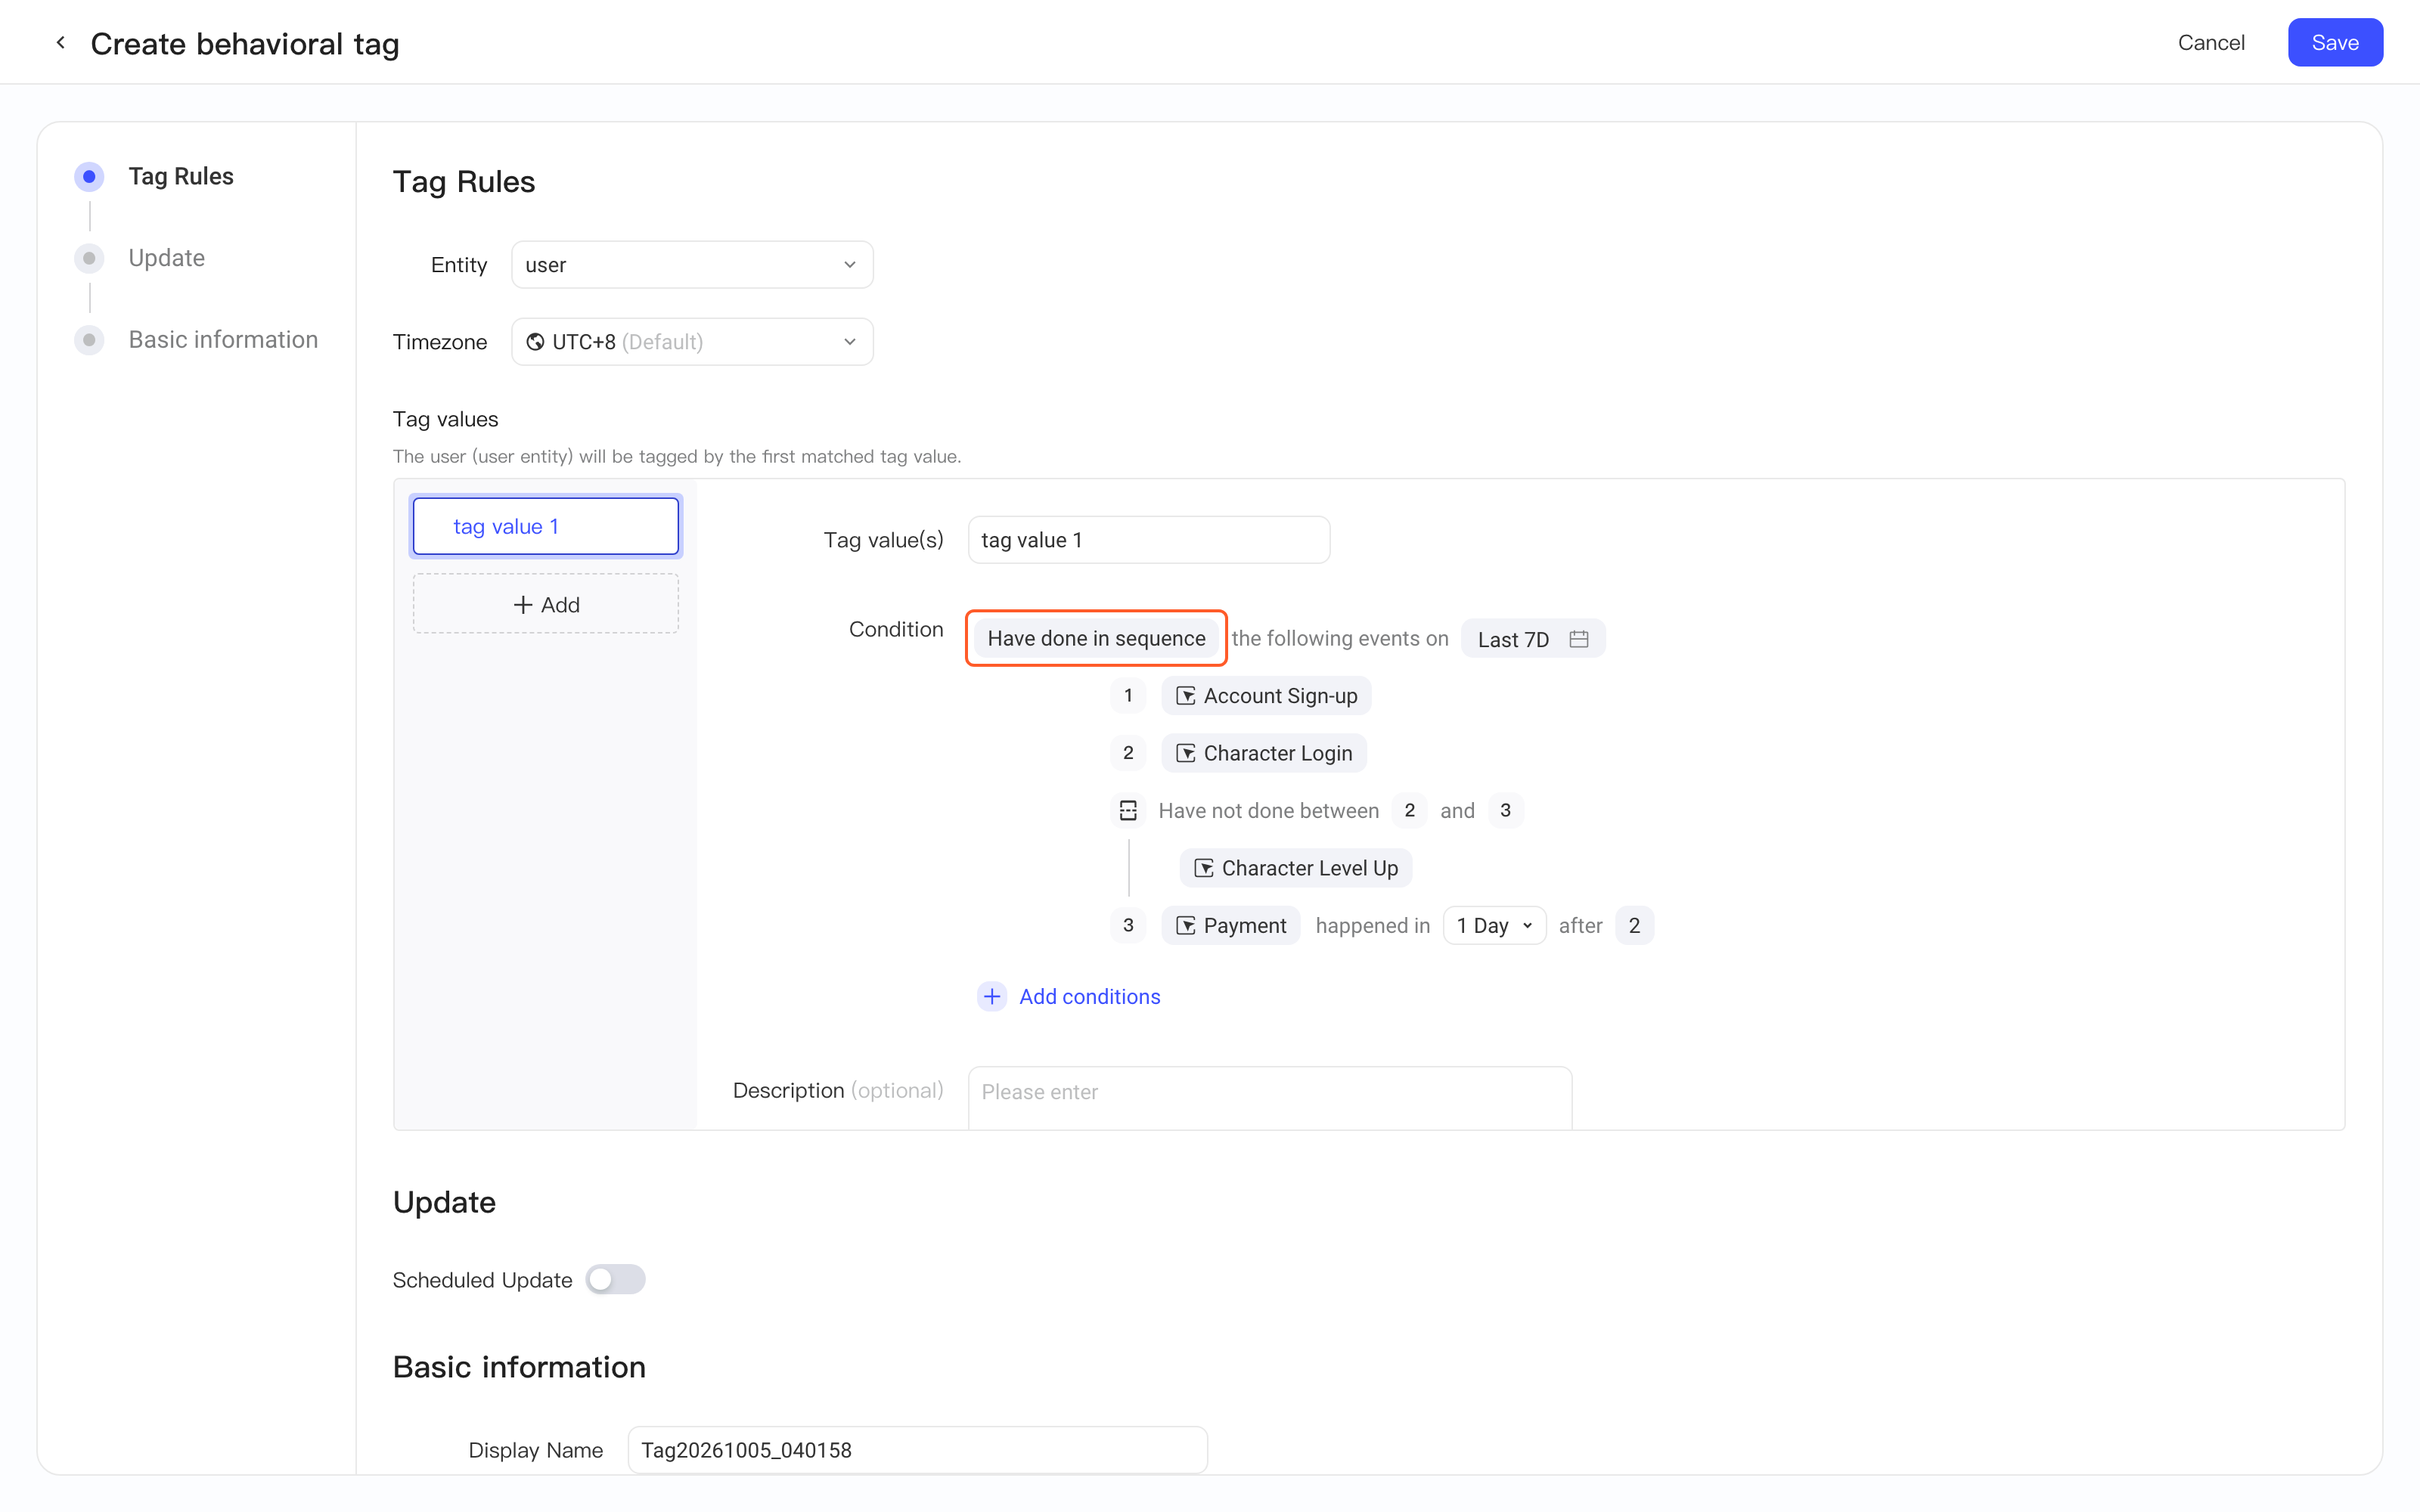Click the Tag value(s) input field
The height and width of the screenshot is (1512, 2420).
click(x=1149, y=540)
